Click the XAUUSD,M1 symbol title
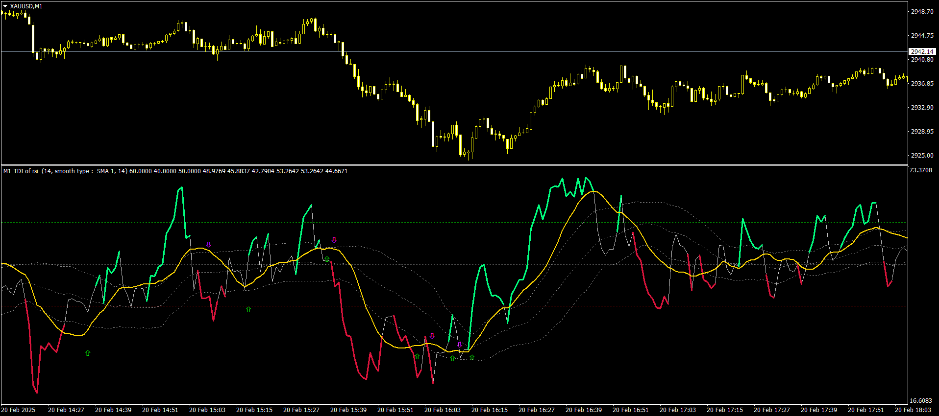This screenshot has width=939, height=416. click(x=26, y=6)
